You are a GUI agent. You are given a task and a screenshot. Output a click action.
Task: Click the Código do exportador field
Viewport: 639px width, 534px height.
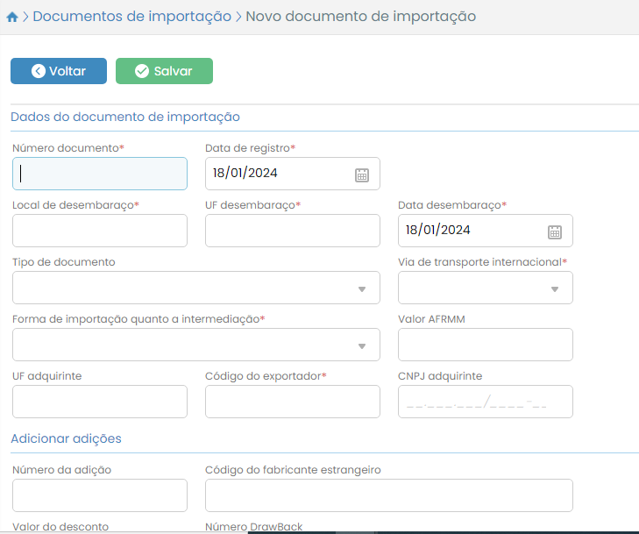(x=293, y=402)
